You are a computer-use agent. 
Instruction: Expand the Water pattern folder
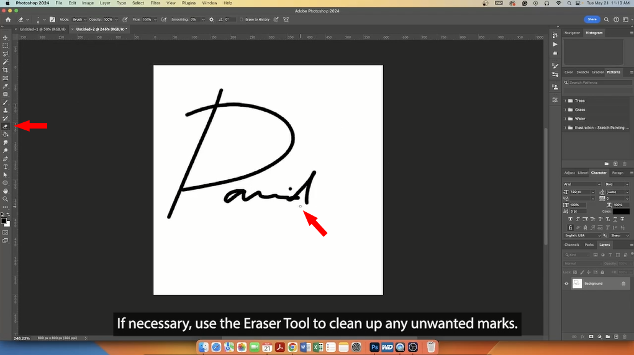565,119
